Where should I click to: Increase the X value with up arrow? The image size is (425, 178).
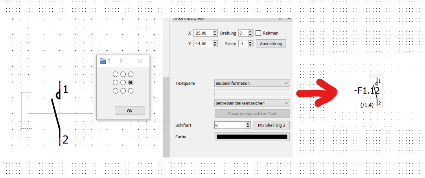point(215,31)
